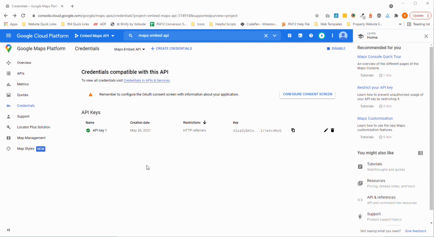Screen dimensions: 434x237
Task: Close the Learn Home side panel
Action: 426,36
